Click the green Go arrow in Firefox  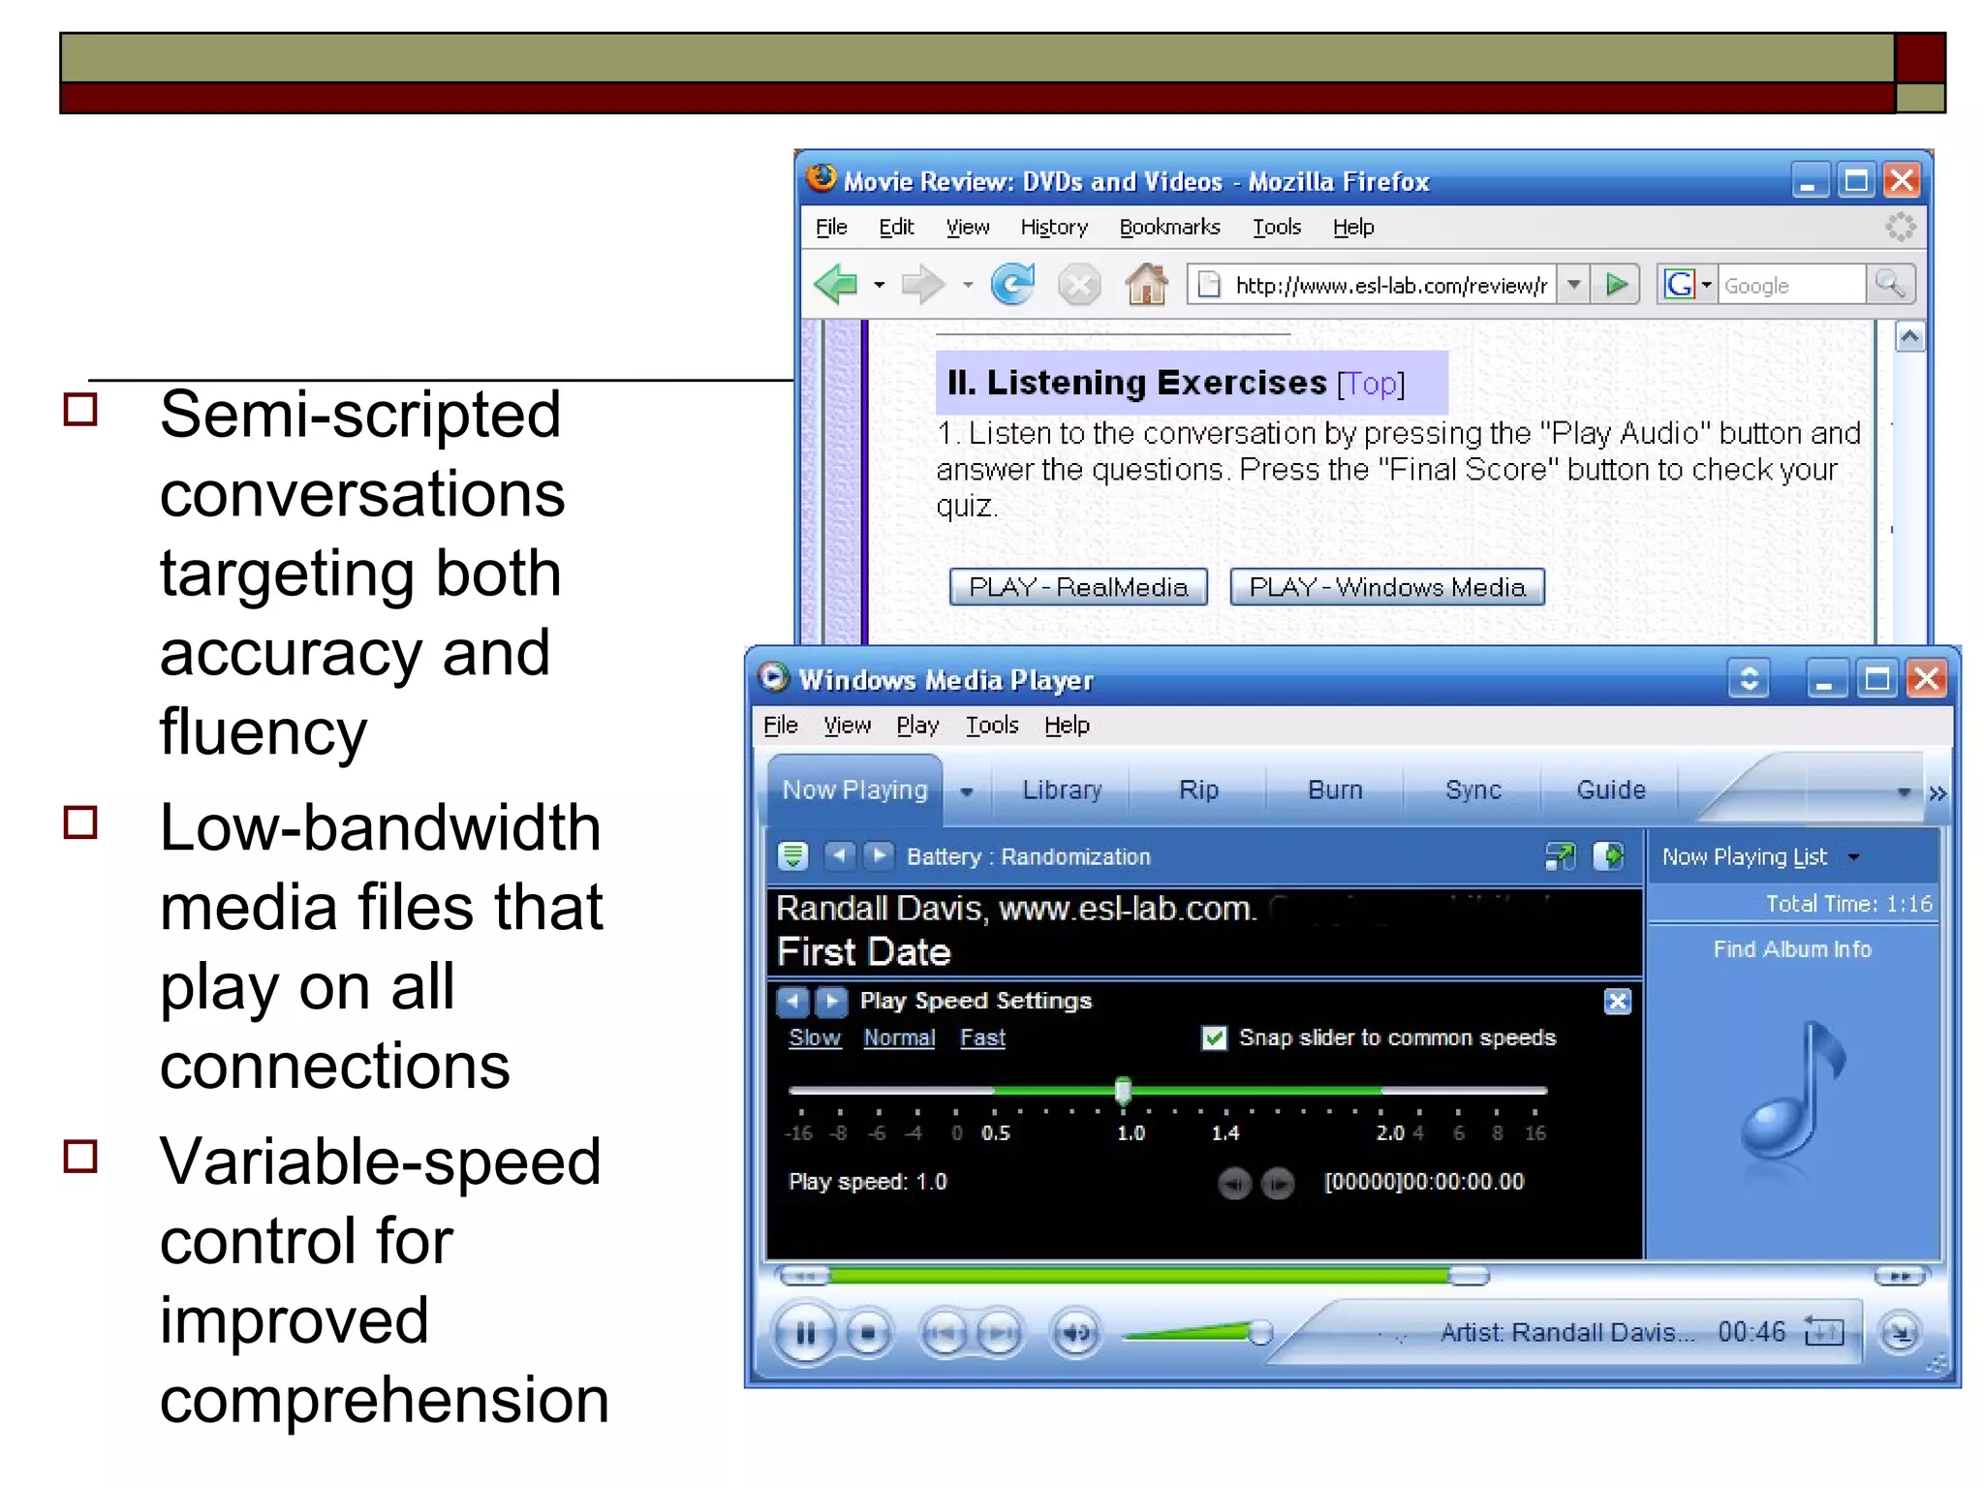pos(1616,285)
